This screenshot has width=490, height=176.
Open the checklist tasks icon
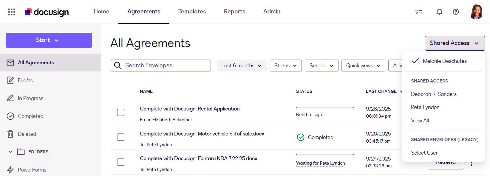click(418, 12)
